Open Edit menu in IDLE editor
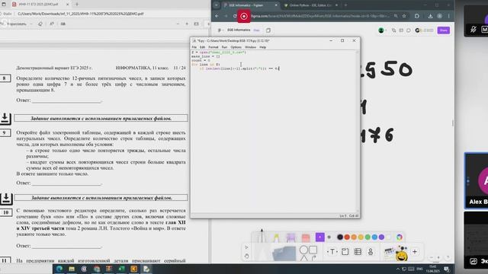 pyautogui.click(x=203, y=47)
